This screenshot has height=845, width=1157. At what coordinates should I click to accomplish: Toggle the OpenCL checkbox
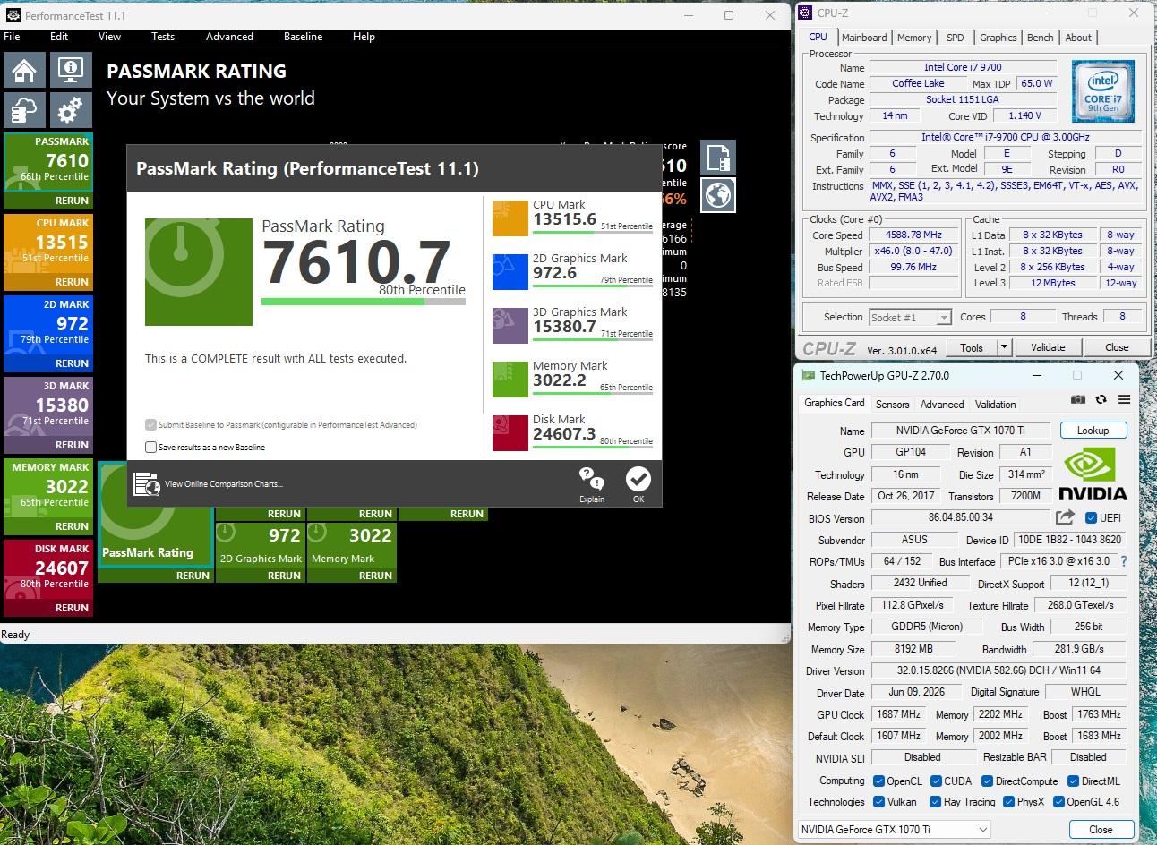coord(878,781)
